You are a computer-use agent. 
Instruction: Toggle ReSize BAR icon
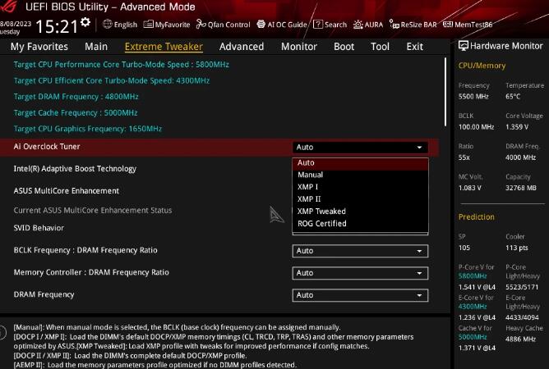[394, 24]
